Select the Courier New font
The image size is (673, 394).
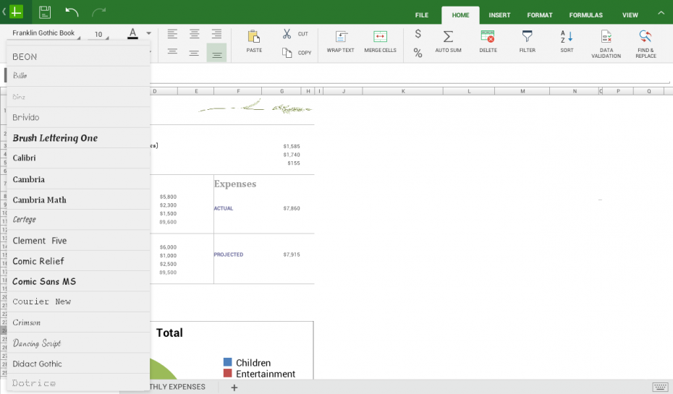pyautogui.click(x=79, y=301)
